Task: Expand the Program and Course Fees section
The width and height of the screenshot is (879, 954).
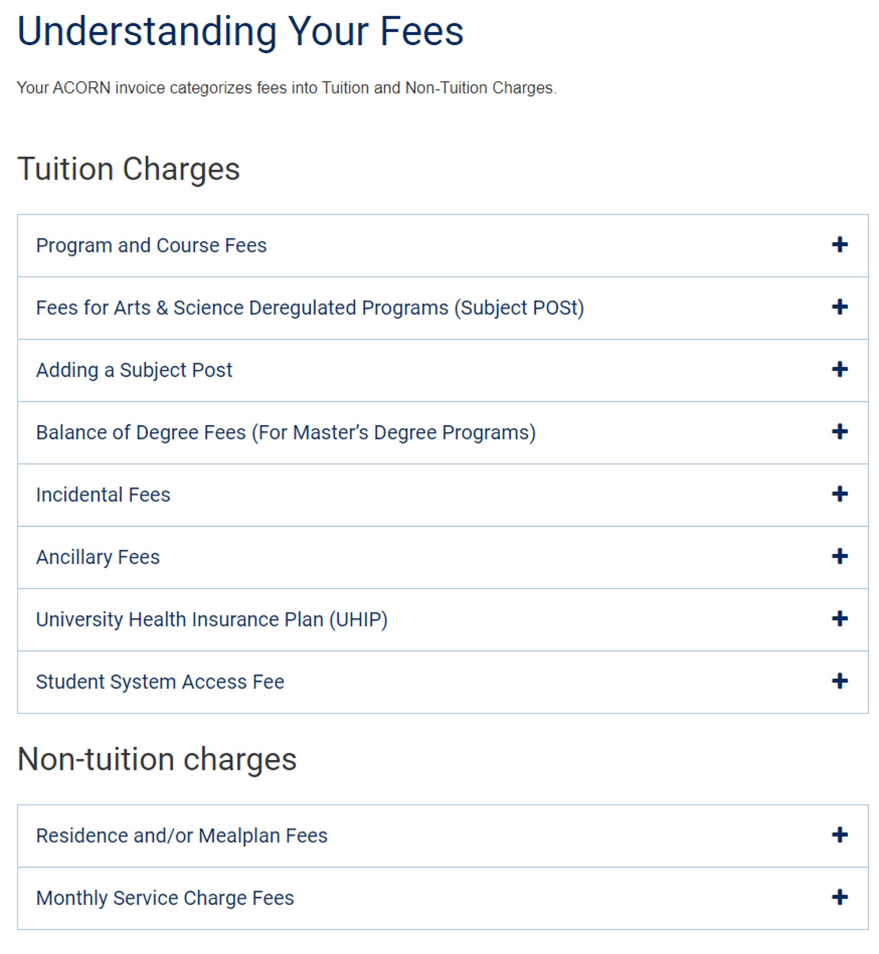Action: [x=443, y=246]
